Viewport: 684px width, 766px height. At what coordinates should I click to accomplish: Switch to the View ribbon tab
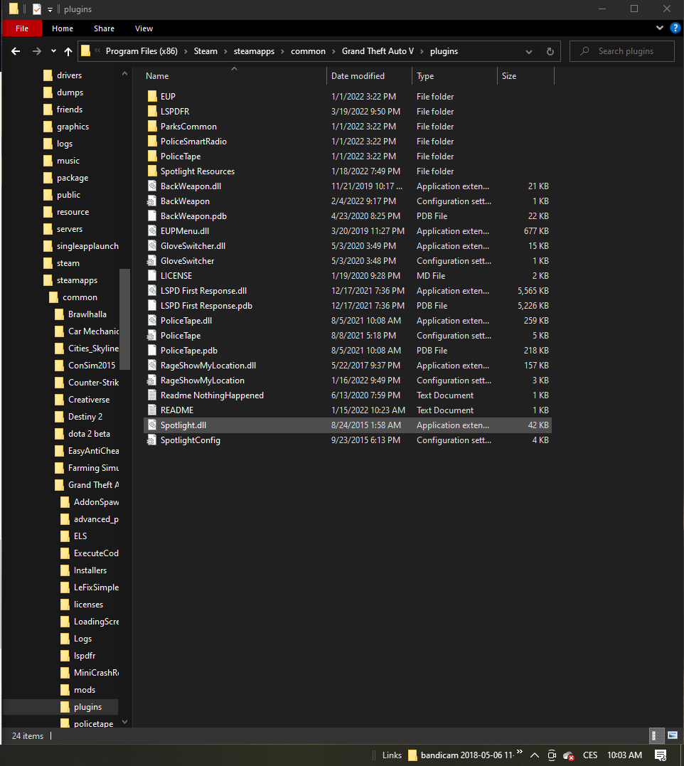click(144, 28)
